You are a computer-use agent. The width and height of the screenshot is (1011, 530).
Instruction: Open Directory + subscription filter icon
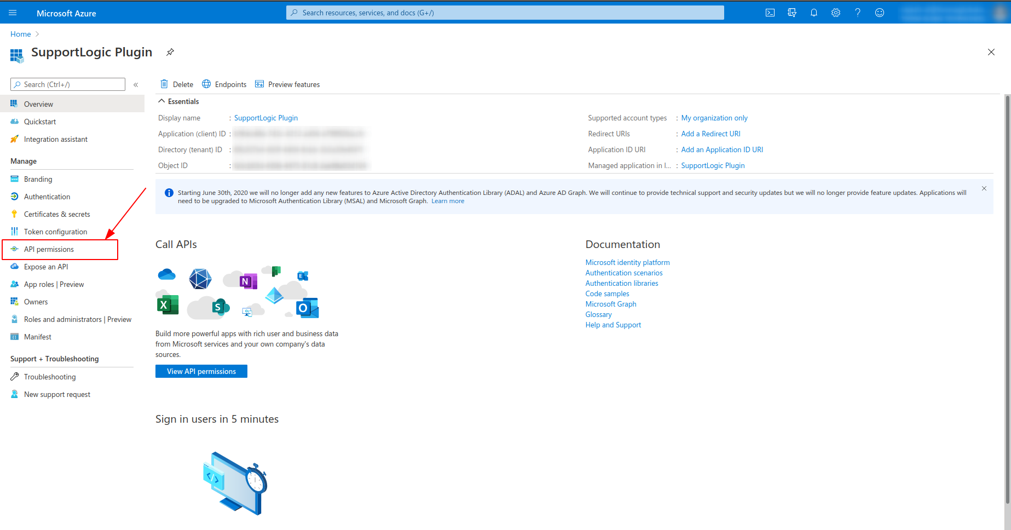[x=792, y=13]
